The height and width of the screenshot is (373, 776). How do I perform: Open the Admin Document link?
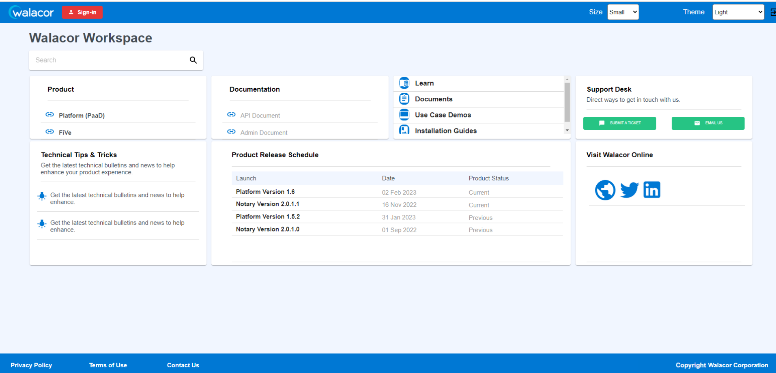tap(264, 133)
